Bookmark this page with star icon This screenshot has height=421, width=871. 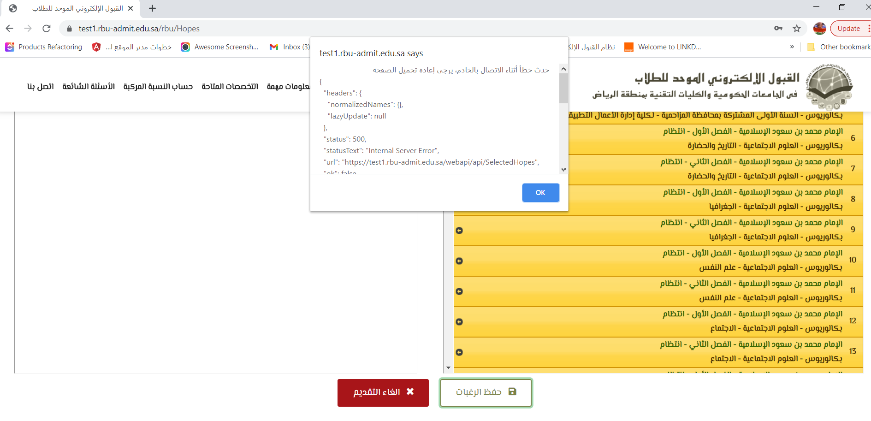pos(797,29)
